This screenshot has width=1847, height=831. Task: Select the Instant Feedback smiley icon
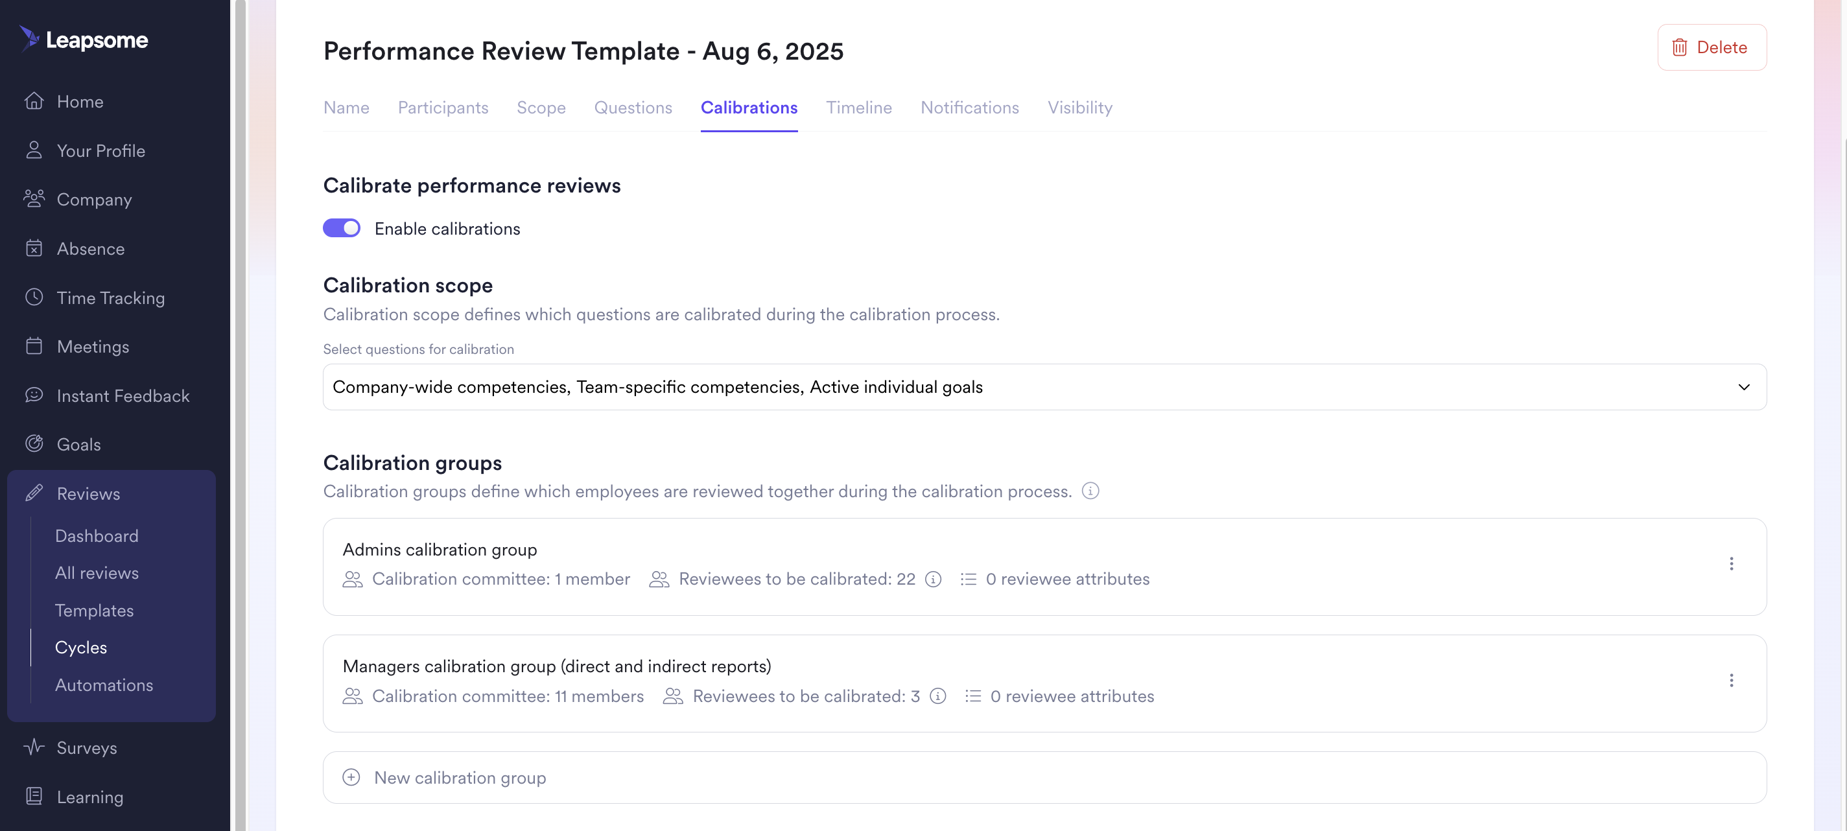coord(34,395)
